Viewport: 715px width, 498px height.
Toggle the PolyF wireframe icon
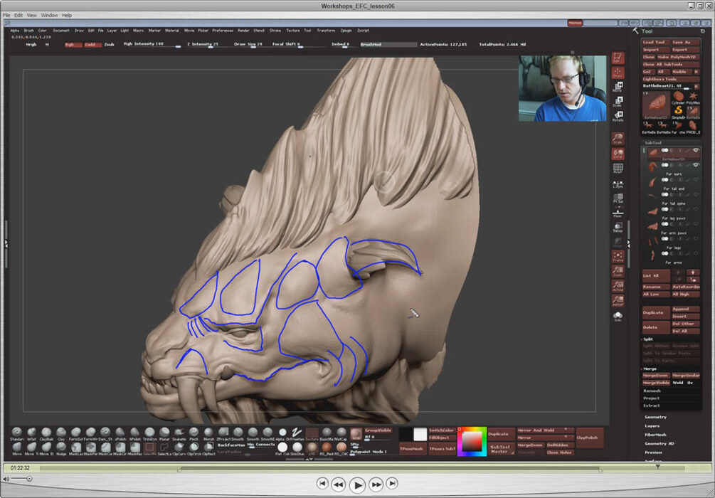618,169
